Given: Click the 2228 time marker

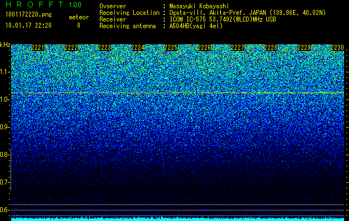Looking at the screenshot, I should (x=271, y=48).
